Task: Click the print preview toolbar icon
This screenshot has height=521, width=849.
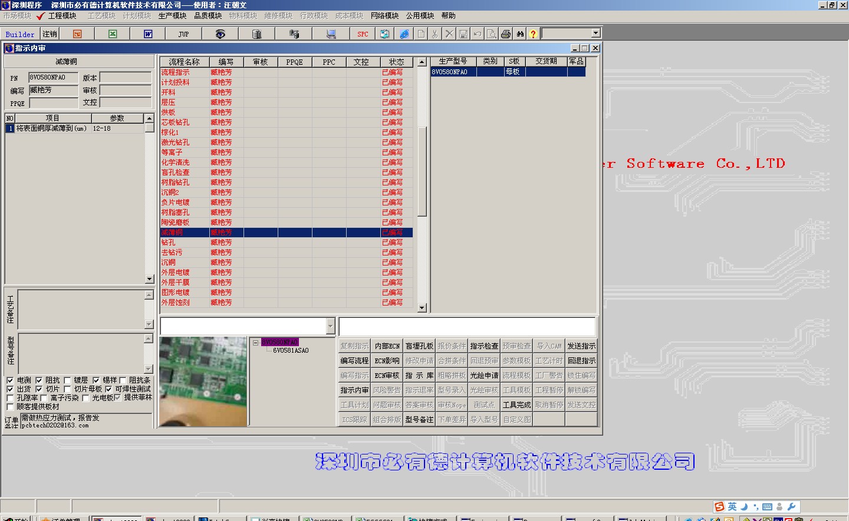Action: click(x=491, y=34)
